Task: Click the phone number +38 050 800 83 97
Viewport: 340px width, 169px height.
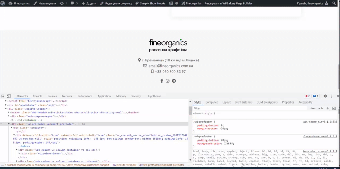Action: 170,71
